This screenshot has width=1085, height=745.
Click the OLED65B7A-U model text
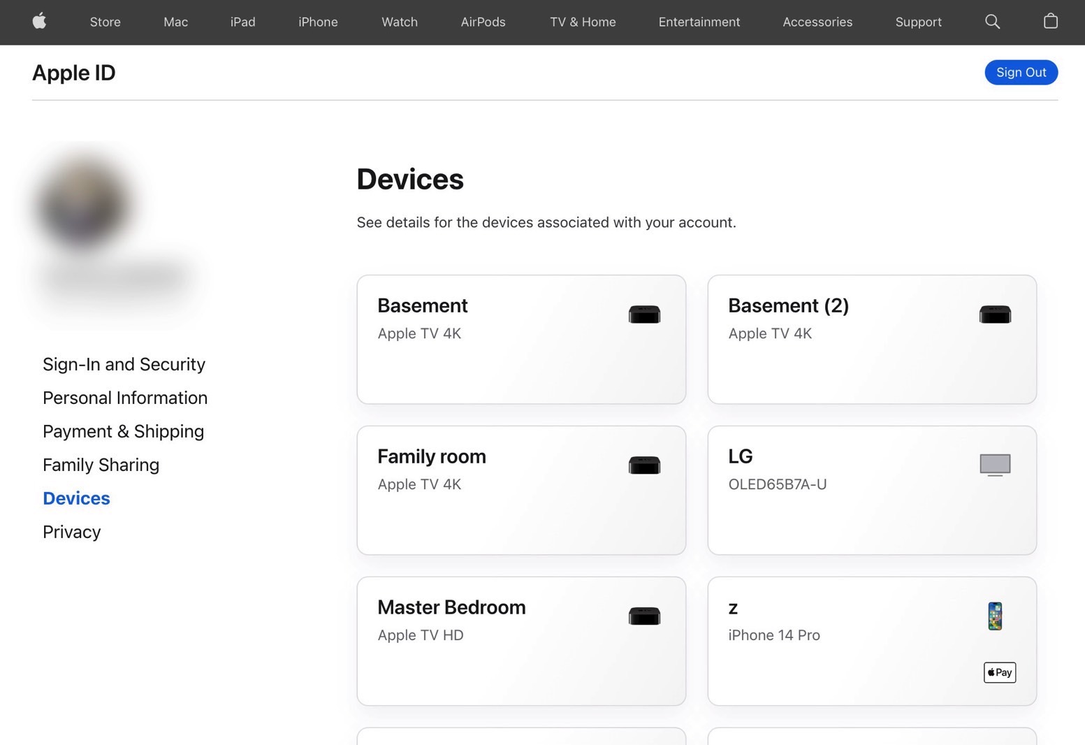(777, 484)
